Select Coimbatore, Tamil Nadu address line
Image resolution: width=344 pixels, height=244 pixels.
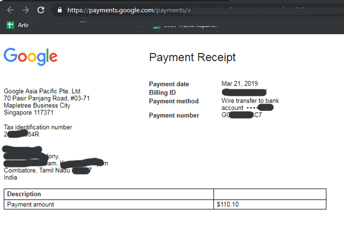pyautogui.click(x=48, y=170)
